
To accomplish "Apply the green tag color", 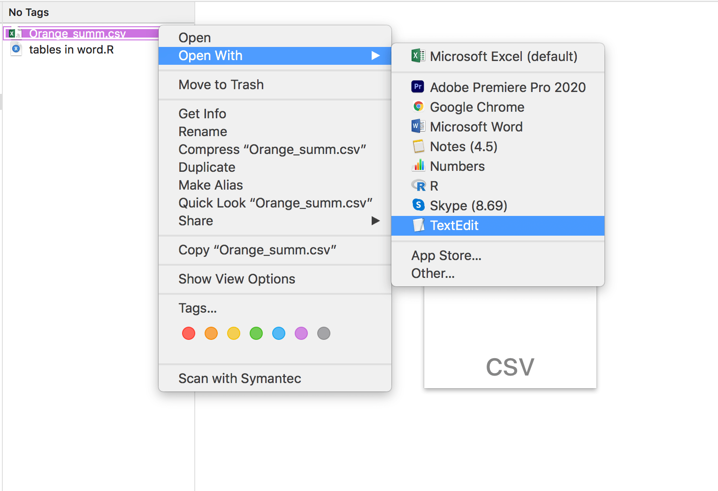I will click(256, 333).
